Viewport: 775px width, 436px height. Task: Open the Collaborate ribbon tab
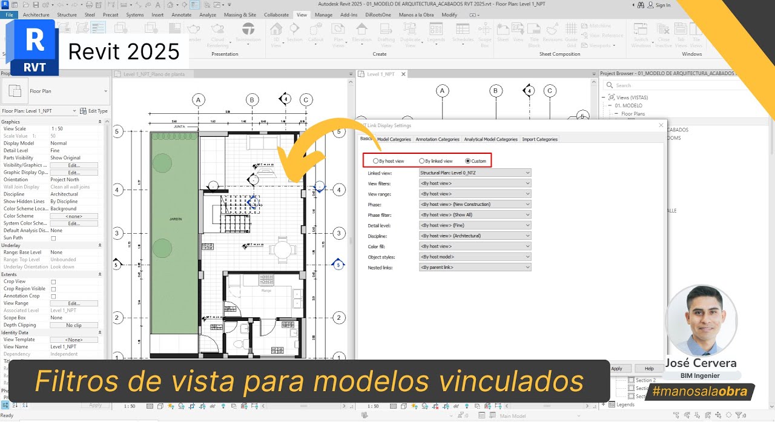click(277, 15)
